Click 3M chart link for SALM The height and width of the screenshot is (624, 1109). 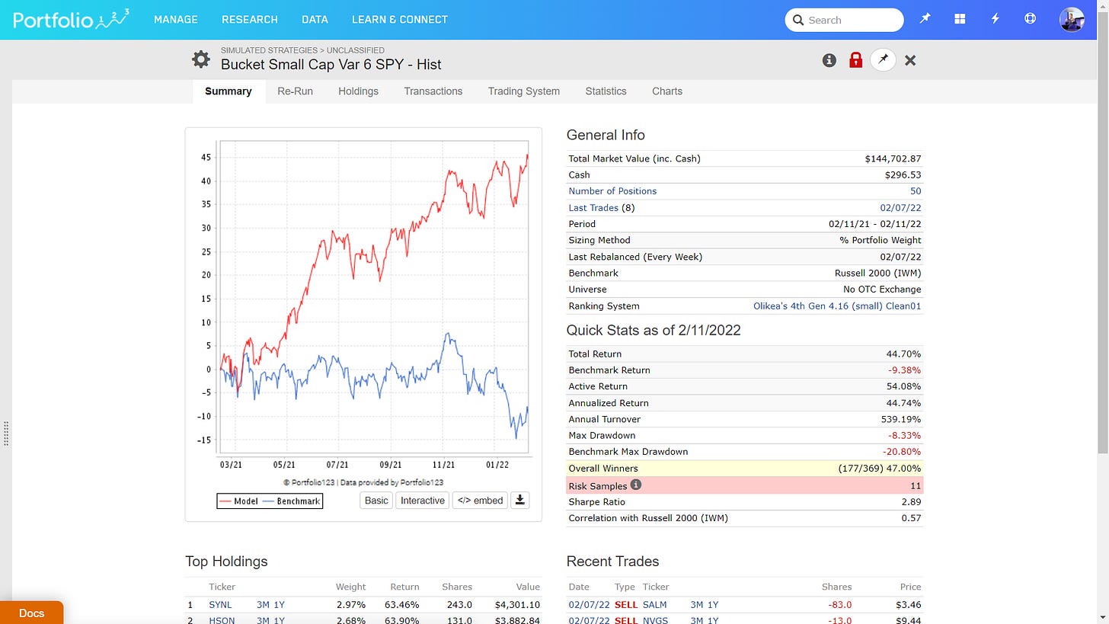(698, 605)
